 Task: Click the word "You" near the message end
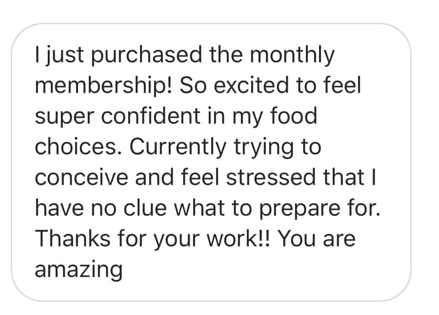297,239
